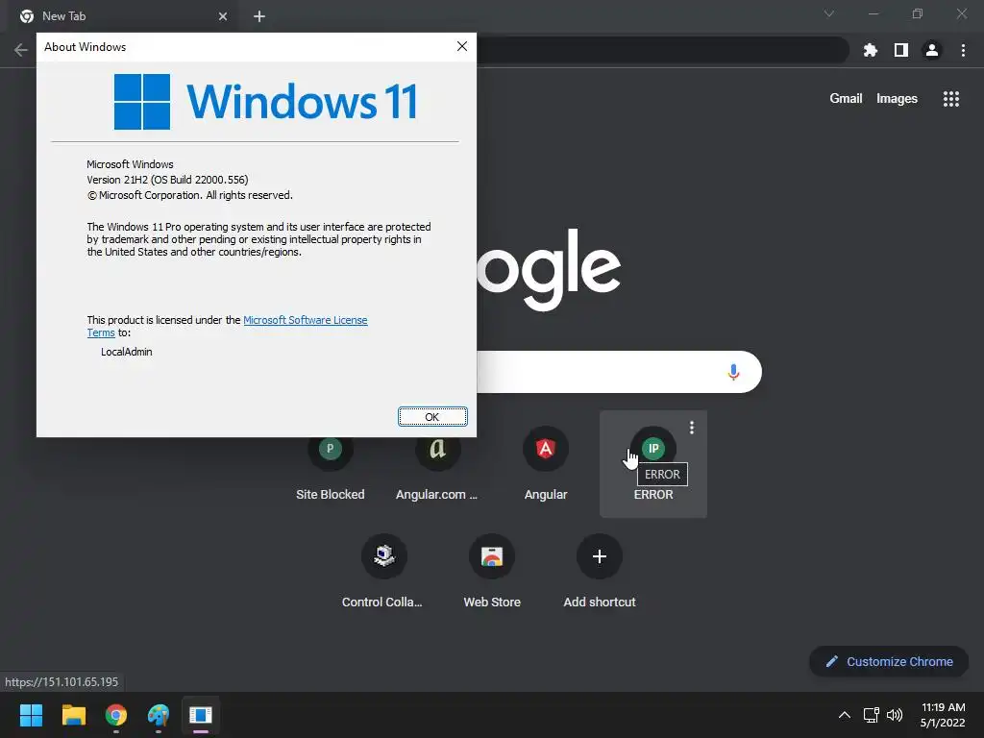Open the Microsoft Software License Terms link
This screenshot has width=984, height=738.
[305, 320]
